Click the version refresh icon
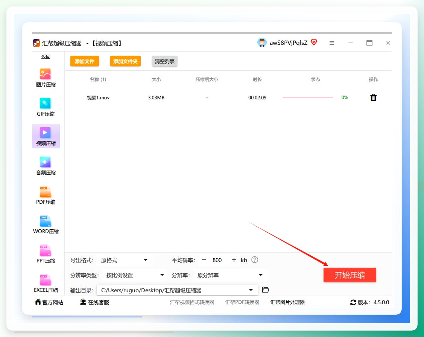The width and height of the screenshot is (424, 337). [x=353, y=302]
